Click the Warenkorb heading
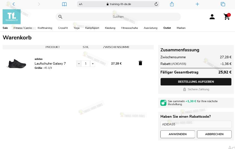This screenshot has height=149, width=235. tap(17, 37)
